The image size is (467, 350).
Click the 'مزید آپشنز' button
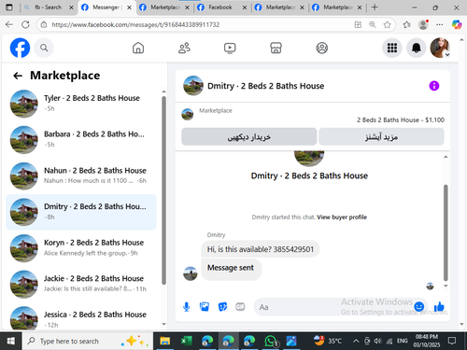(x=381, y=136)
